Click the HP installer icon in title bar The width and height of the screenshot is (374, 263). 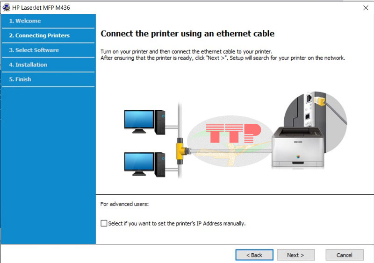[6, 7]
